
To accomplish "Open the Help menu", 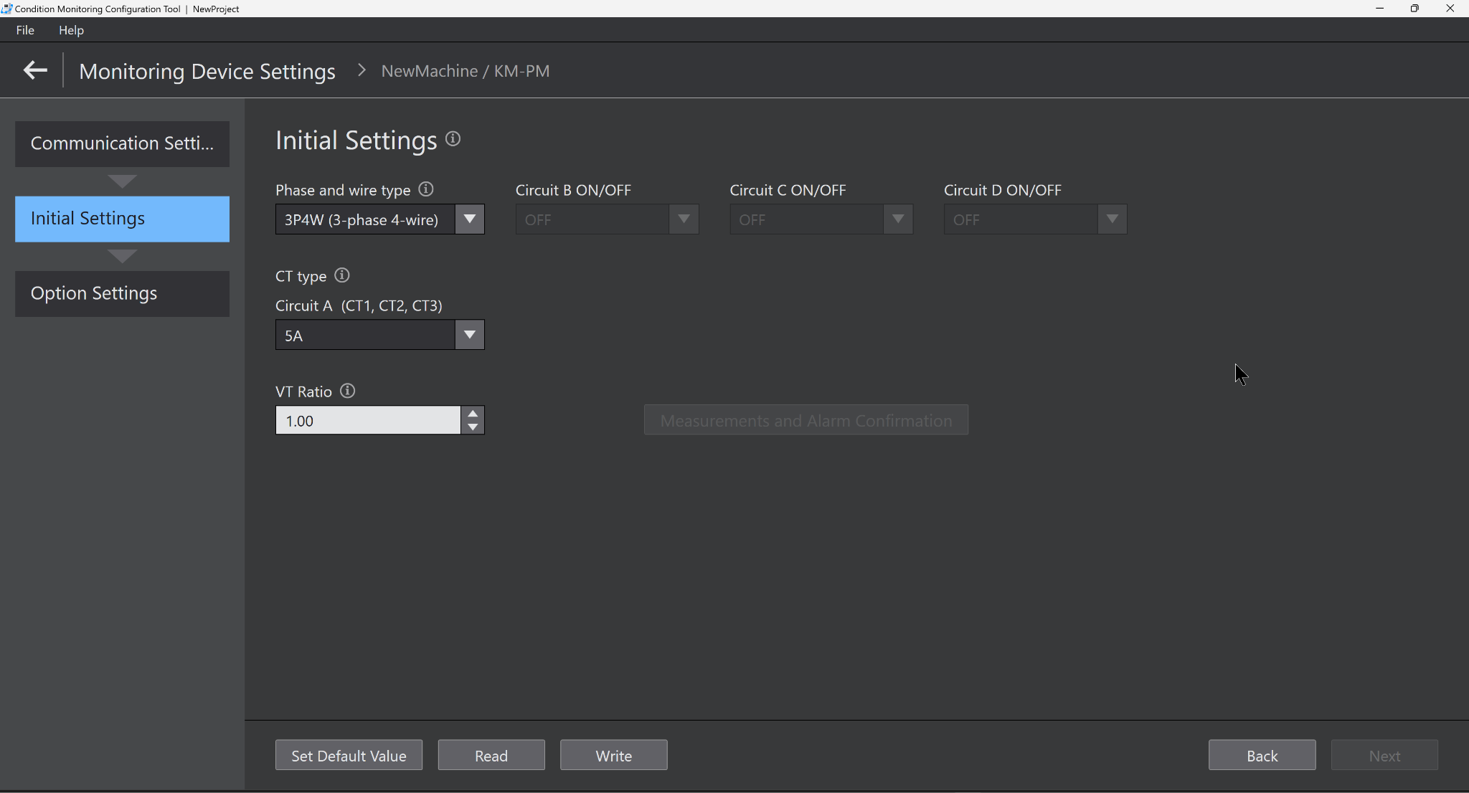I will click(71, 30).
